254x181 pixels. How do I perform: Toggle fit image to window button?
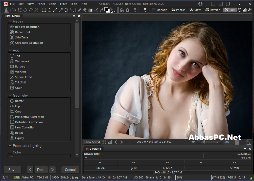[x=248, y=142]
